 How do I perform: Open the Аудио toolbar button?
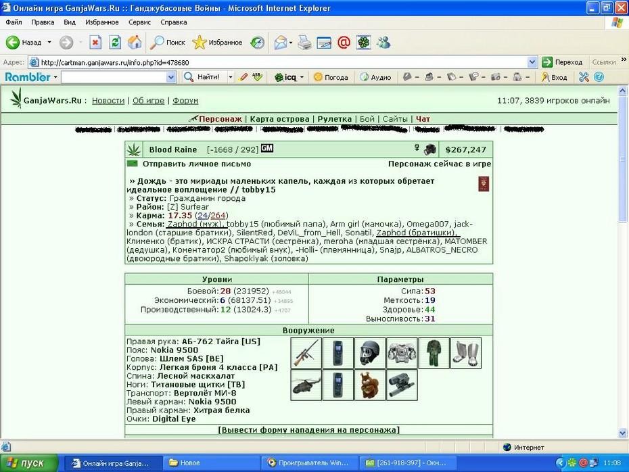pos(375,77)
